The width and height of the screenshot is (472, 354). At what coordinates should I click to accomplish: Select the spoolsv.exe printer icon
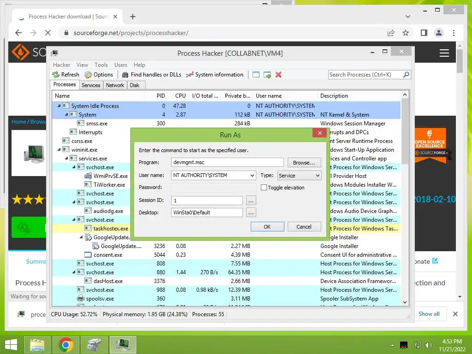click(80, 299)
